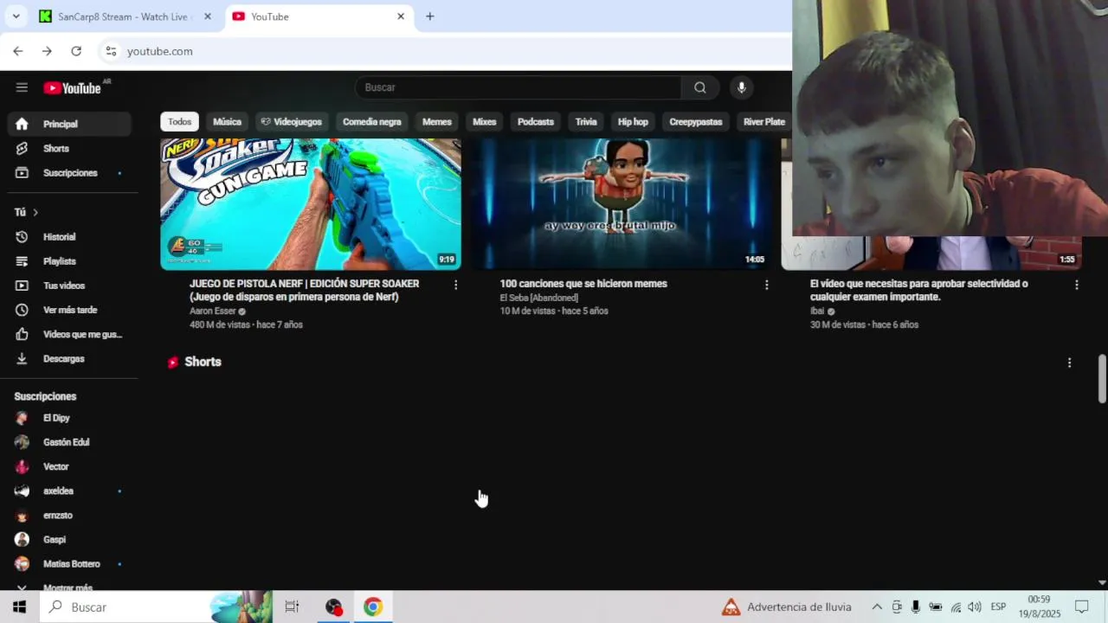Open El Dipy subscription channel

pyautogui.click(x=69, y=418)
